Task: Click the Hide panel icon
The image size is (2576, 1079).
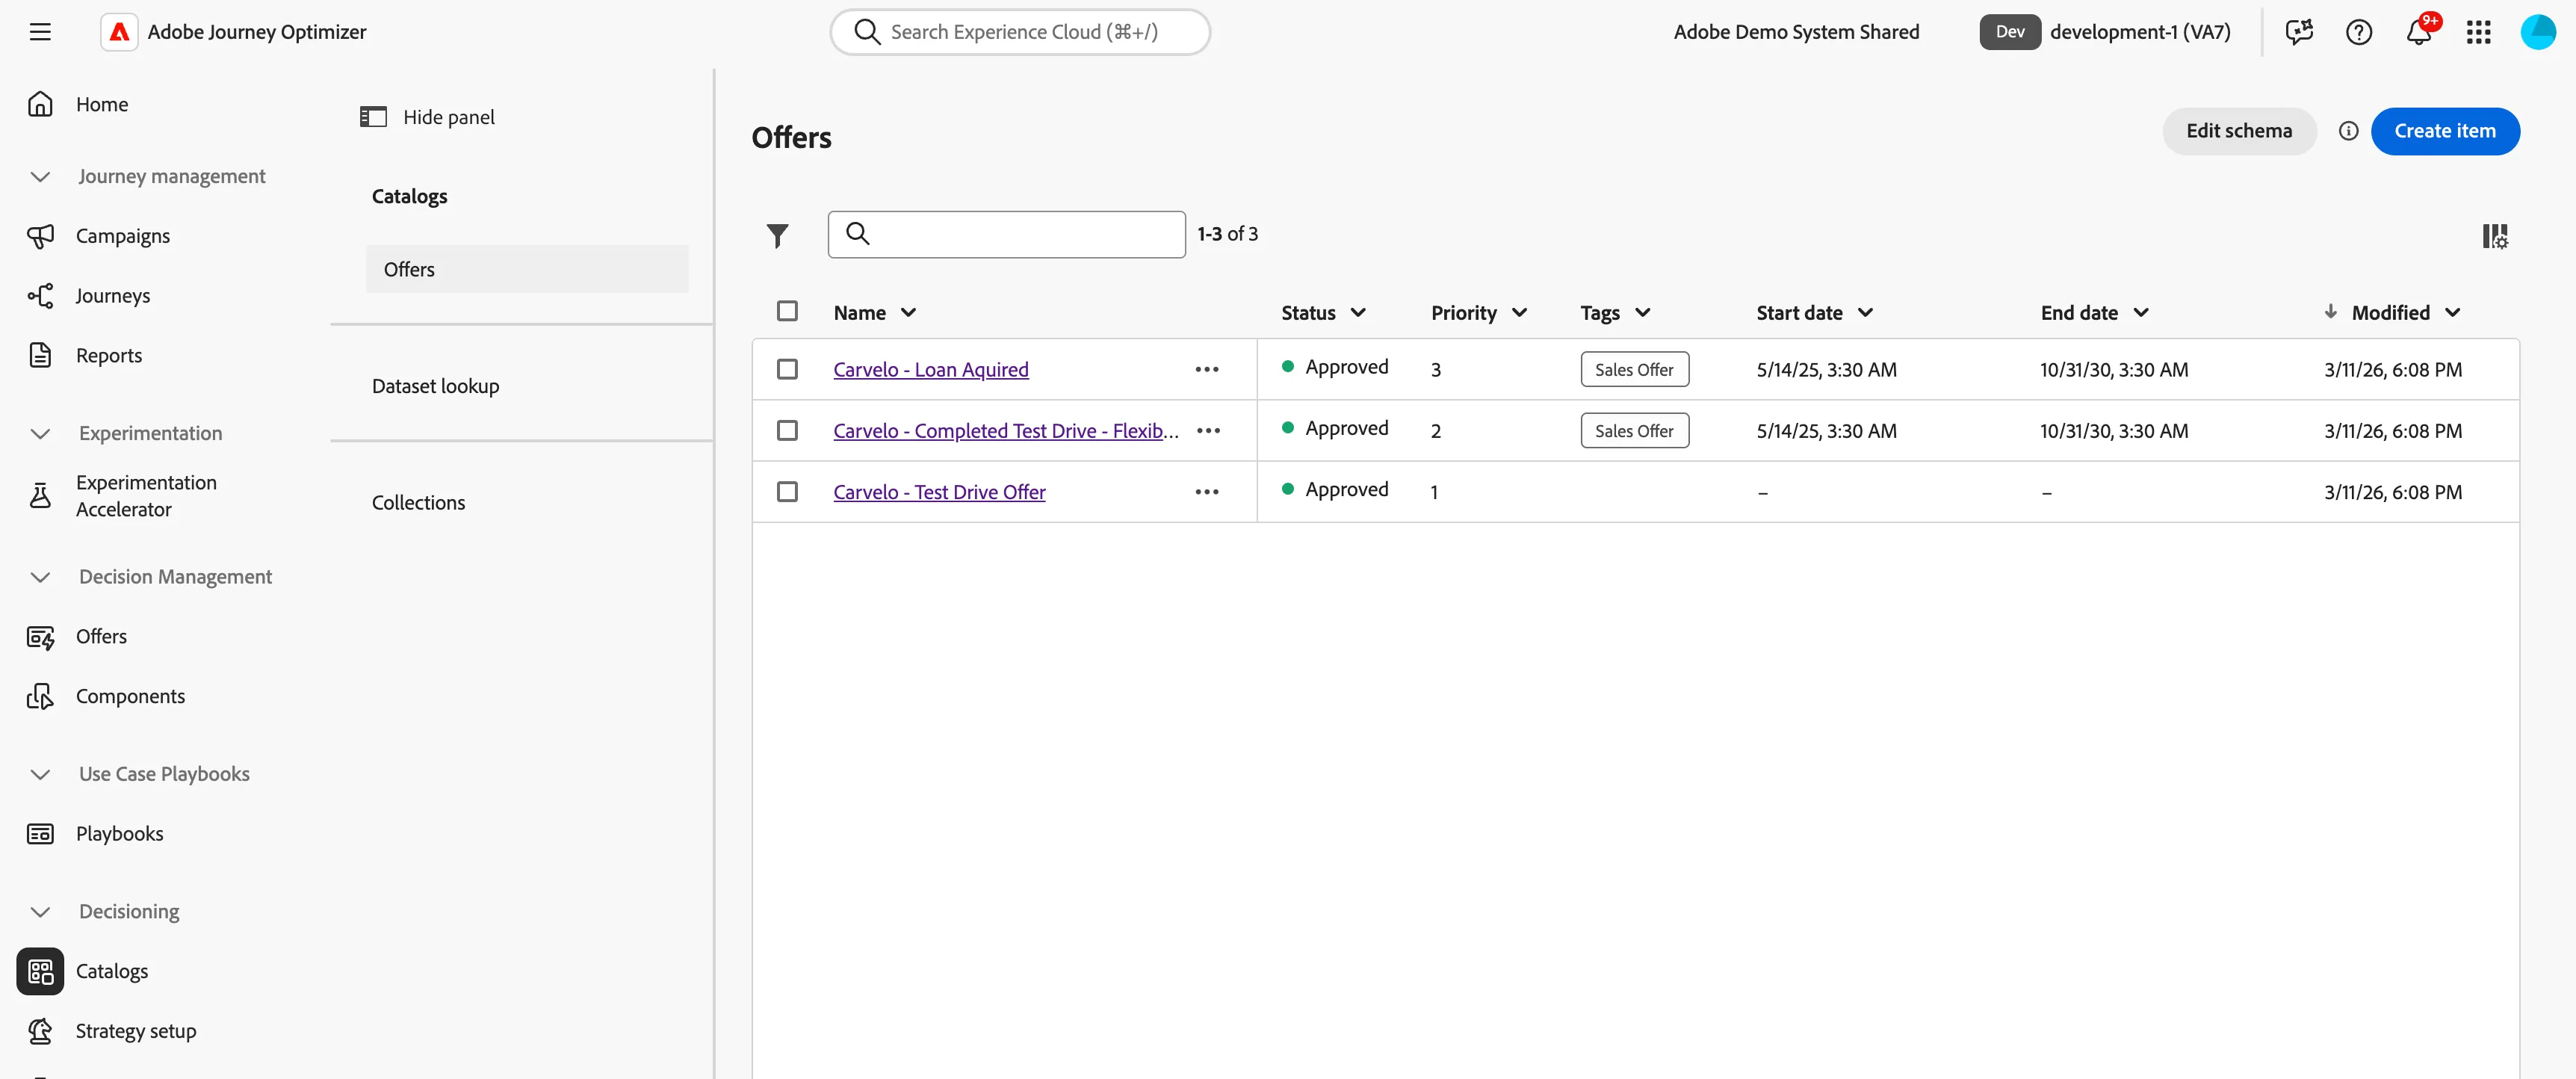Action: coord(373,117)
